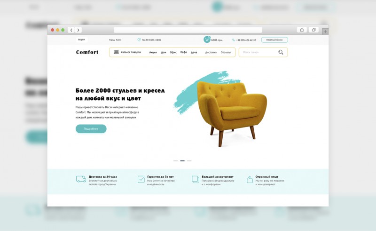Switch language via RU|UA toggle
Screen dimensions: 376x231
click(81, 40)
